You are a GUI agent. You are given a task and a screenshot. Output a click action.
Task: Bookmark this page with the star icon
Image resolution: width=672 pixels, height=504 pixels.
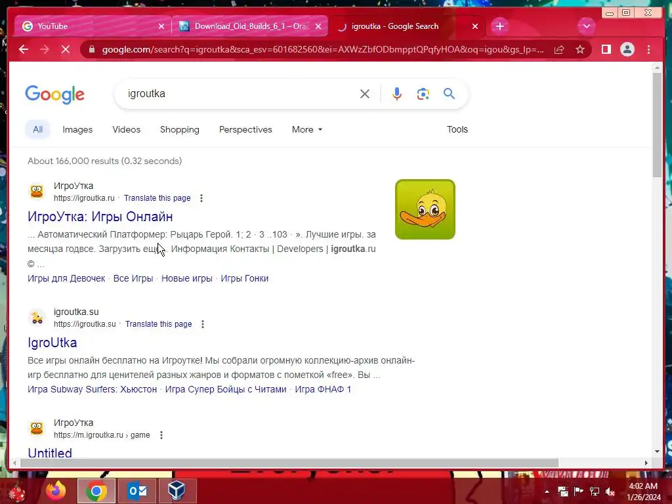pos(580,50)
